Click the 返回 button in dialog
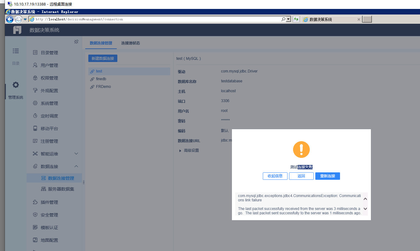Viewport: 420px width, 251px height. 301,176
